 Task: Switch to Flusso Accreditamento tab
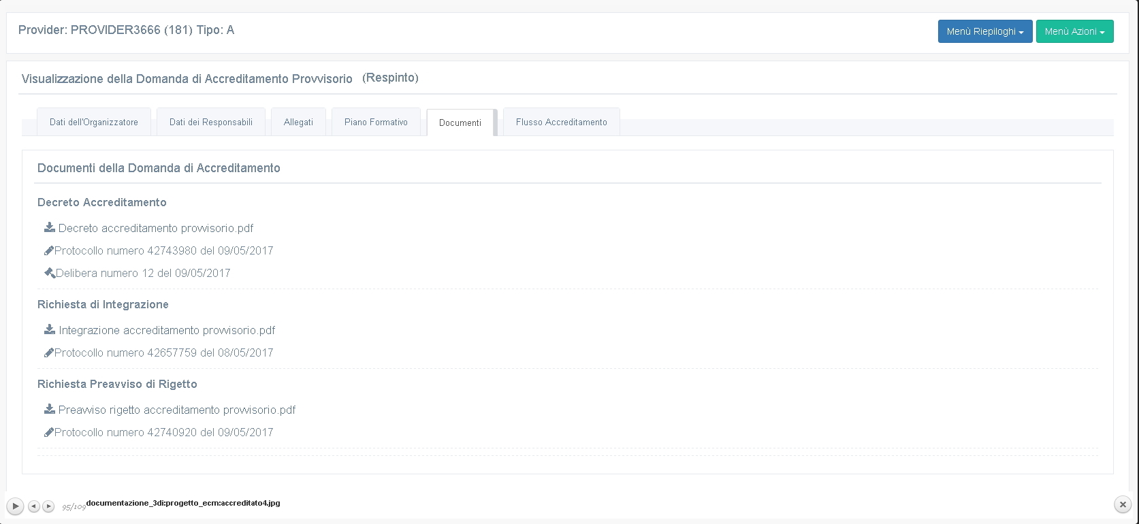561,122
